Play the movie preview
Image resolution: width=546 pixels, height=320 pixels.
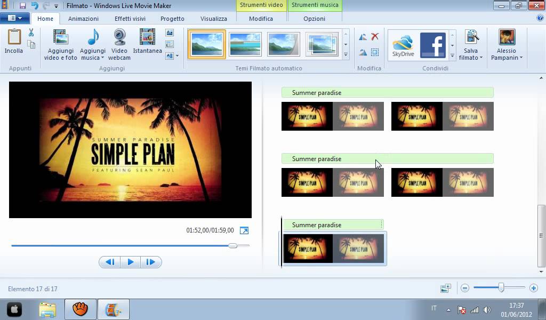coord(131,262)
